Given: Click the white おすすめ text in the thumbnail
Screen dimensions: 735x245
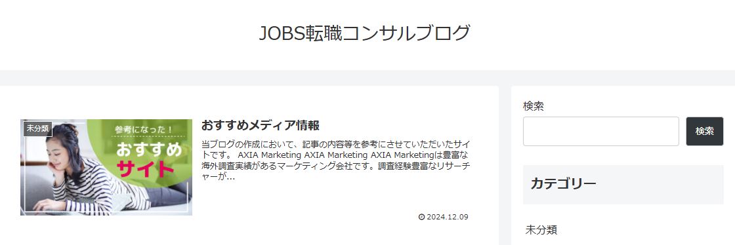Looking at the screenshot, I should [x=148, y=149].
